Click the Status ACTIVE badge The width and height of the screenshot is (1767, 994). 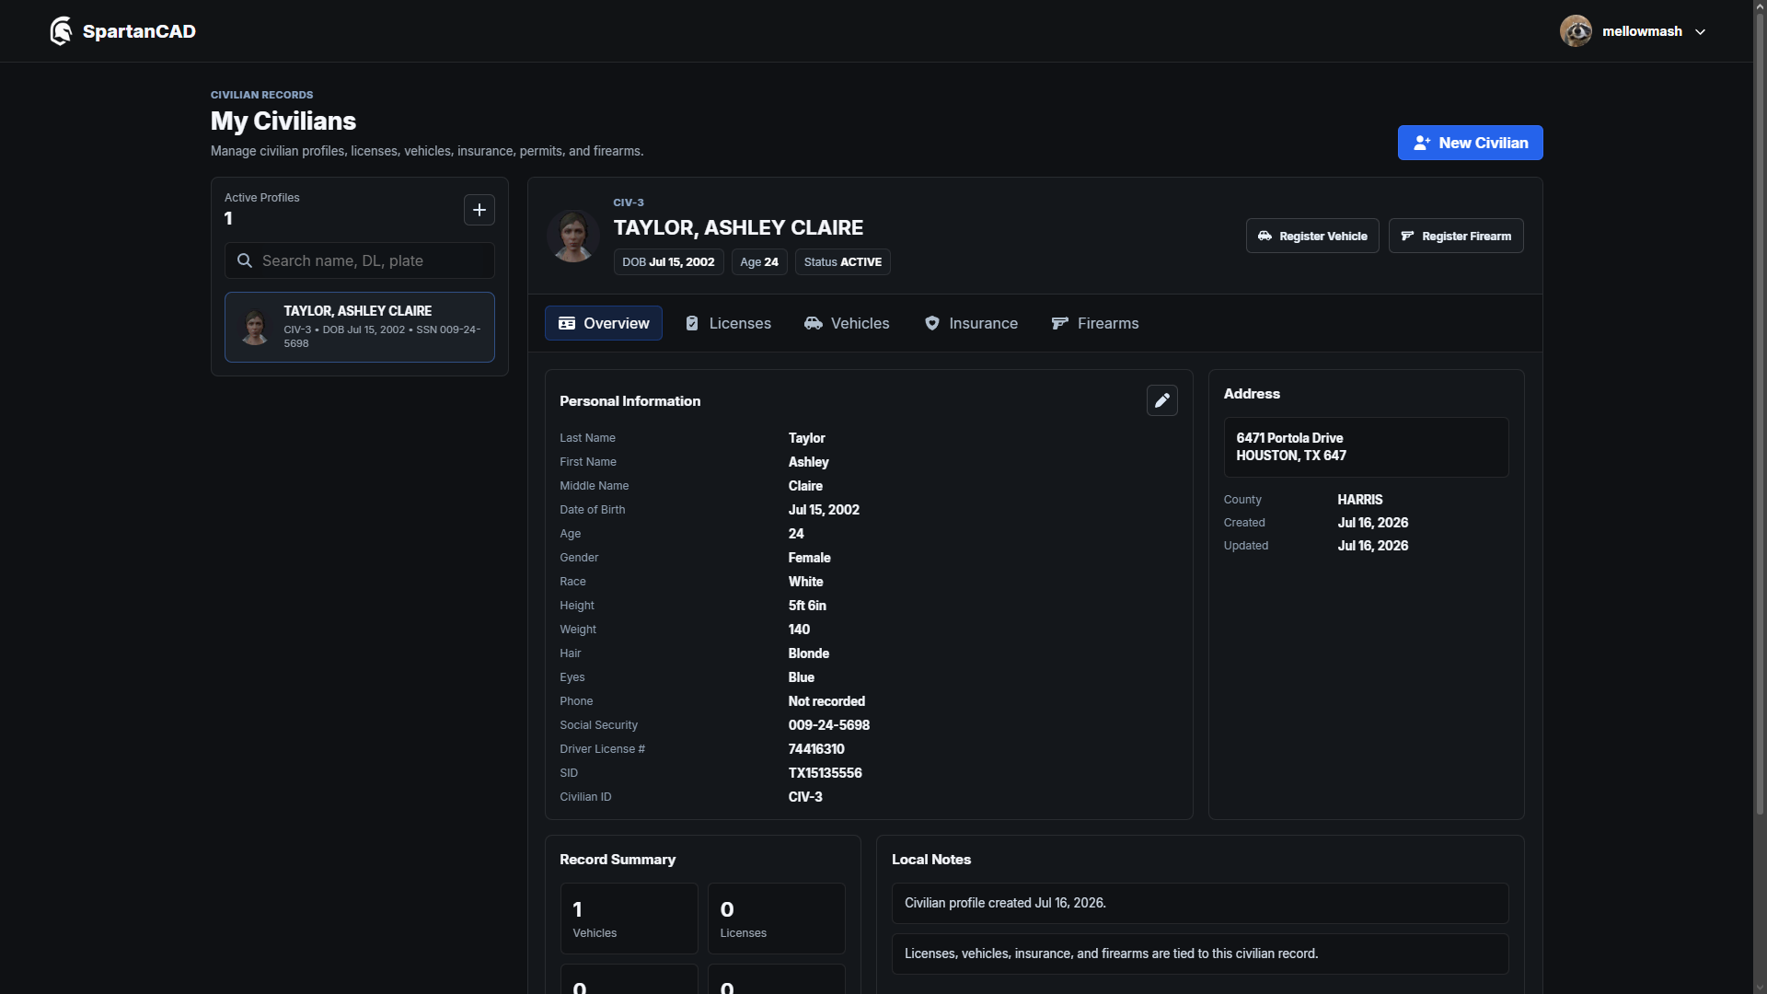(843, 262)
